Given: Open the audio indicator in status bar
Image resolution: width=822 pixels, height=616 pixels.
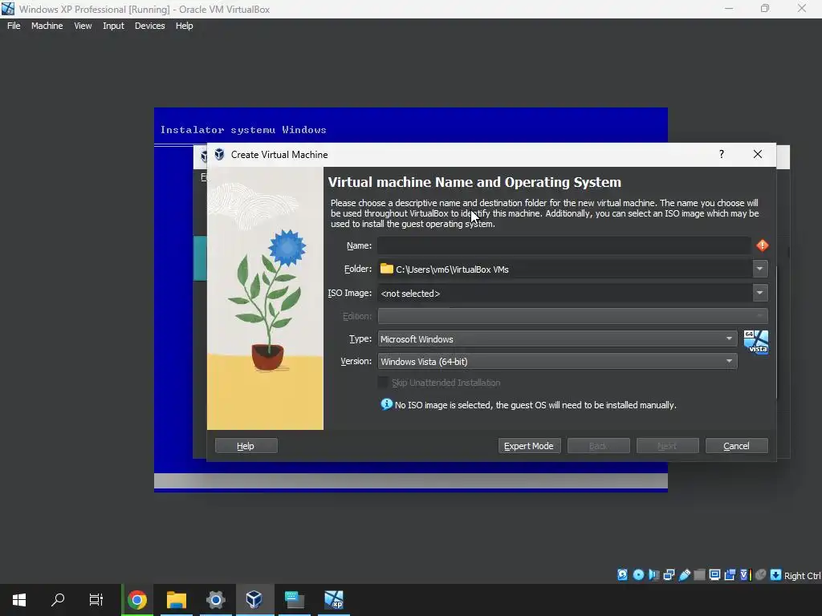Looking at the screenshot, I should [x=653, y=574].
